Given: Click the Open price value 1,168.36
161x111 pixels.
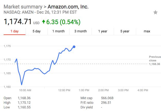Looking at the screenshot, I should click(24, 98).
